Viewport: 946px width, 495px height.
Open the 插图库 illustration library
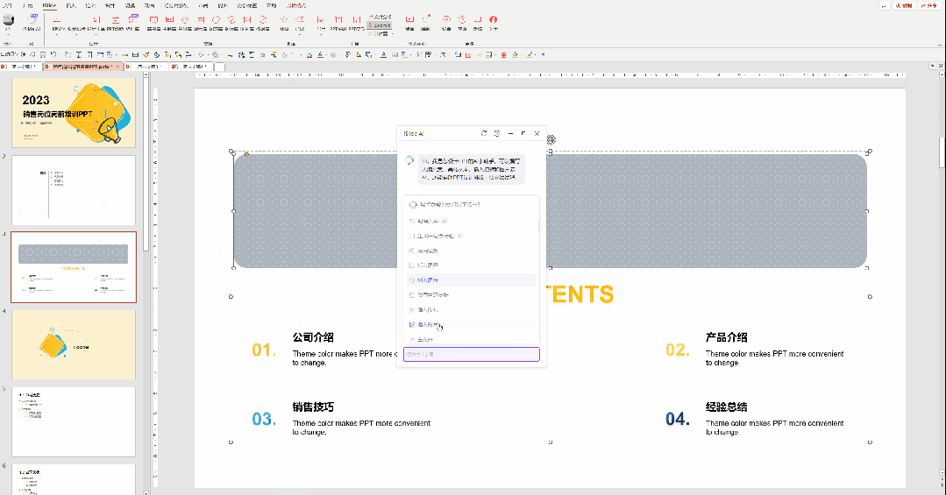coord(263,23)
